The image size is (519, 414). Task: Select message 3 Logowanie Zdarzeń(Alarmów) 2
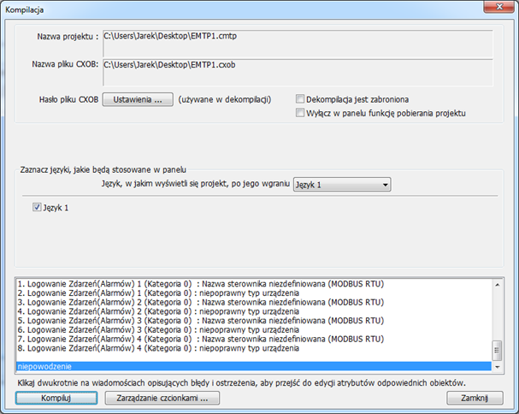(x=254, y=303)
